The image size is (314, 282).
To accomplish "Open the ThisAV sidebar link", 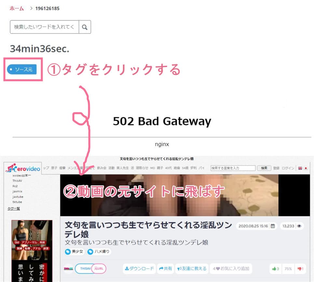I will click(17, 181).
